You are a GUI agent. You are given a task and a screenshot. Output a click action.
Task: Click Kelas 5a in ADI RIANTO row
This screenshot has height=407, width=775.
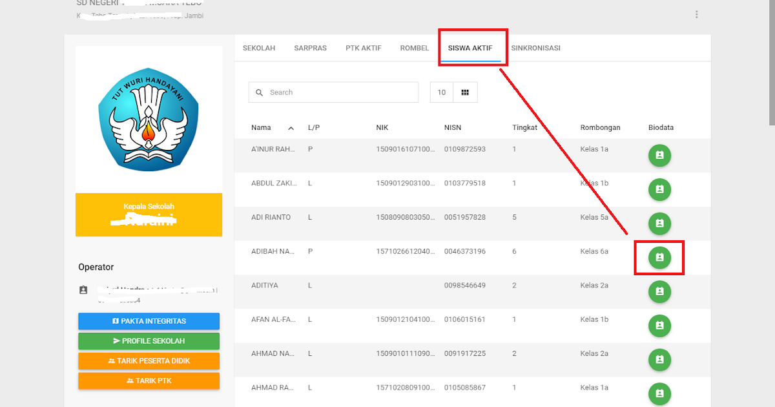[595, 217]
